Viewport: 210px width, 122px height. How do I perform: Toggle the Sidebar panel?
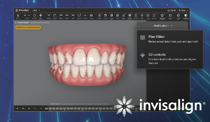[x=186, y=17]
